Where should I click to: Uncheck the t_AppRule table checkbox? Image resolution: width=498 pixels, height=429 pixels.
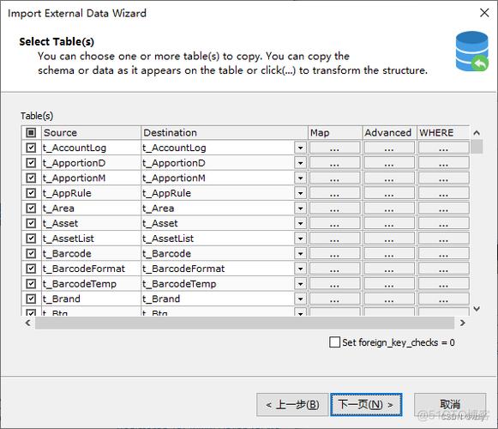tap(31, 193)
